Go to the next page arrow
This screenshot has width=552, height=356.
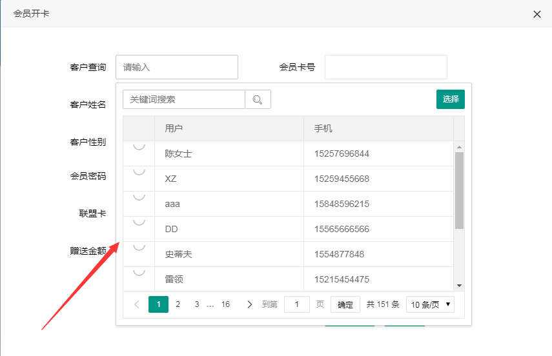click(249, 304)
